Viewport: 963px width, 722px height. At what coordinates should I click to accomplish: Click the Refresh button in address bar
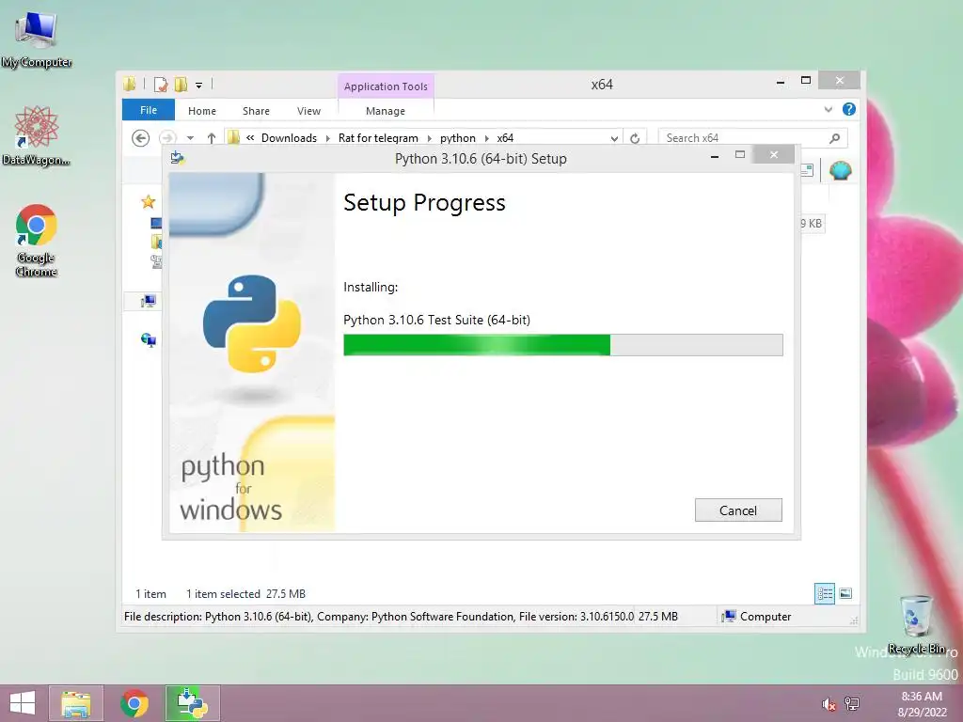click(x=635, y=138)
